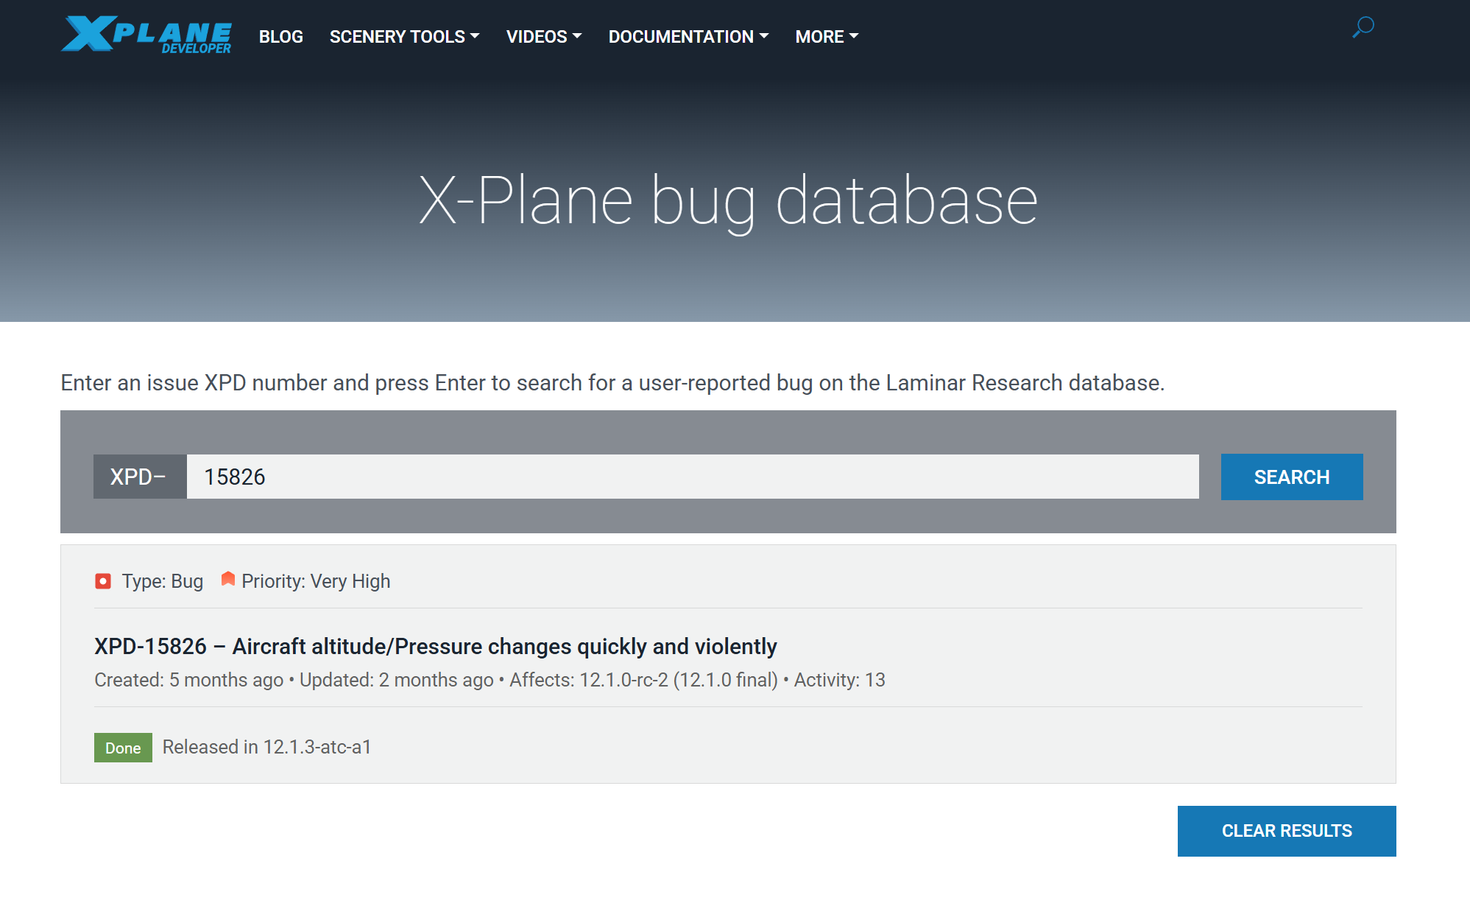Click the green Done status badge

tap(123, 748)
